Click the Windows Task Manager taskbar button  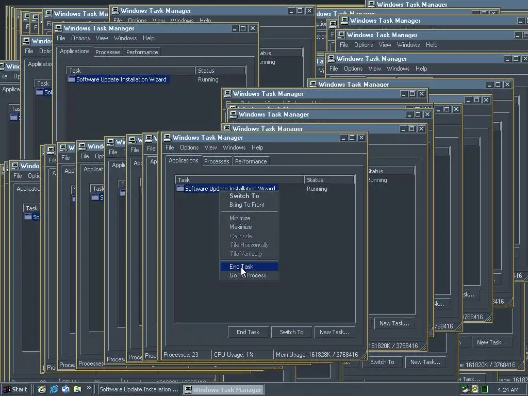pos(224,390)
